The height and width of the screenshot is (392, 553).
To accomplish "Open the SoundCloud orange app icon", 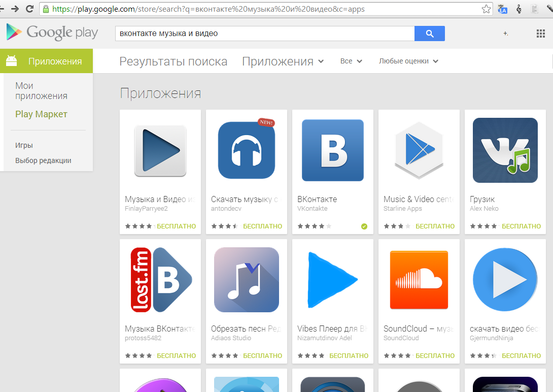I will pos(419,280).
